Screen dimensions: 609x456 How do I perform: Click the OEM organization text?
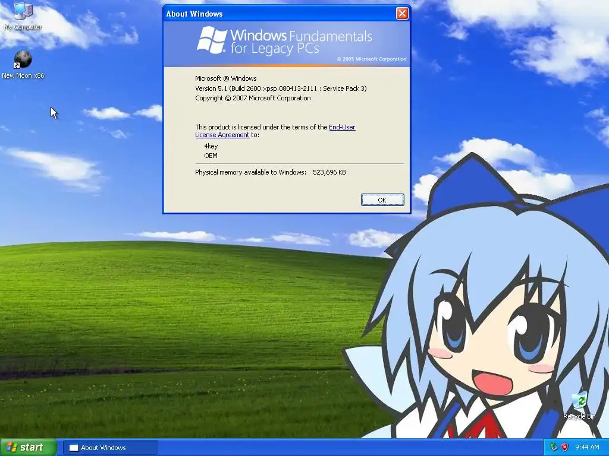(x=211, y=156)
